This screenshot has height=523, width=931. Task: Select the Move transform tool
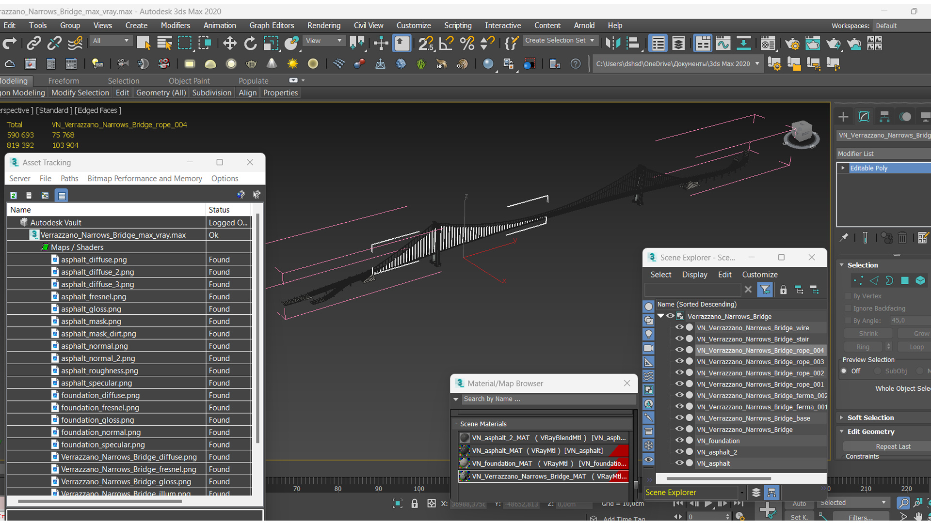(x=229, y=44)
